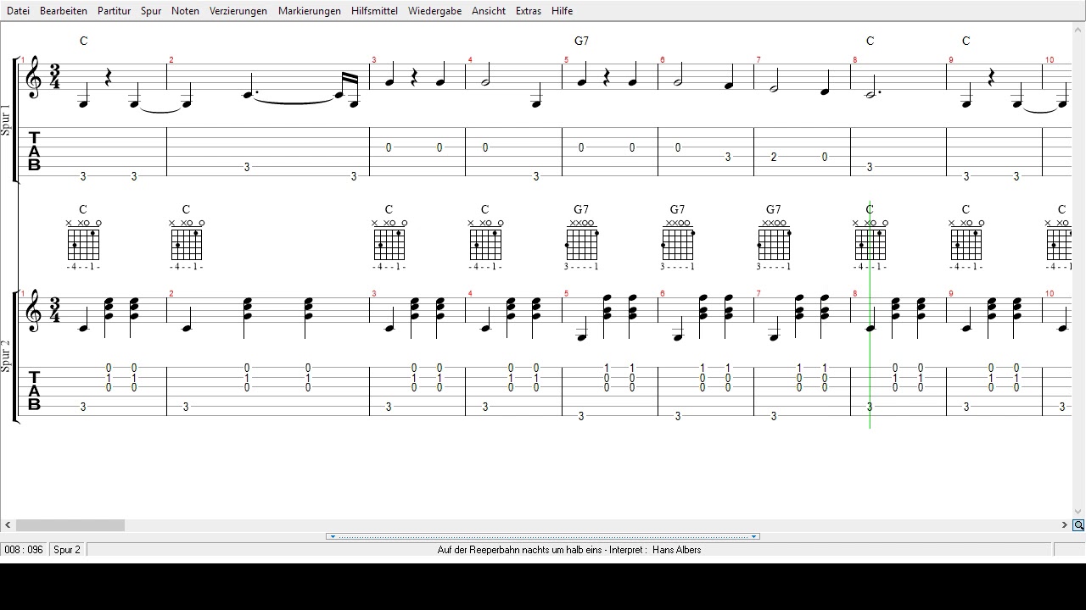The width and height of the screenshot is (1086, 610).
Task: Click the G7 chord name above Spur 1
Action: 581,41
